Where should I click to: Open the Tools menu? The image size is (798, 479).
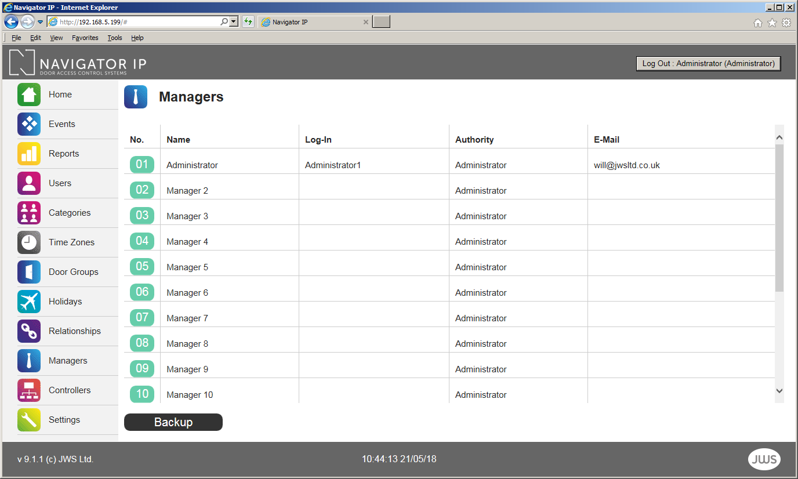pos(115,38)
